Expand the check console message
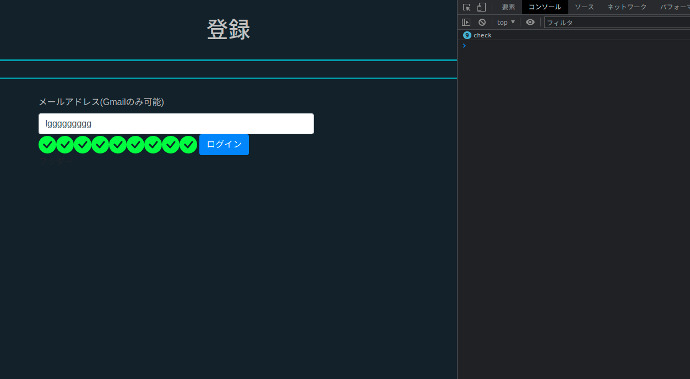Image resolution: width=690 pixels, height=379 pixels. tap(483, 35)
